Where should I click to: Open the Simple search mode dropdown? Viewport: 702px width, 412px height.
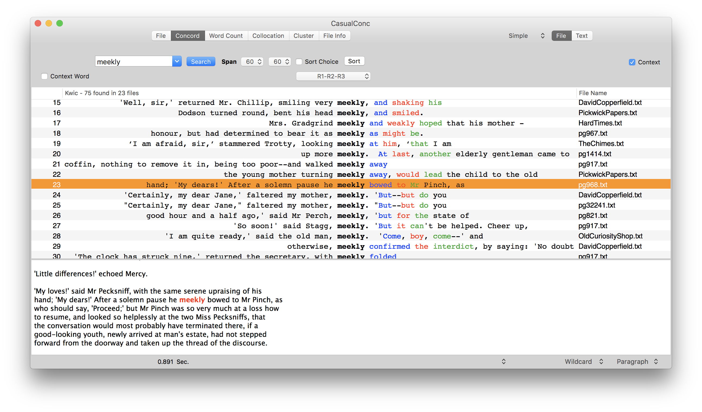pyautogui.click(x=526, y=36)
